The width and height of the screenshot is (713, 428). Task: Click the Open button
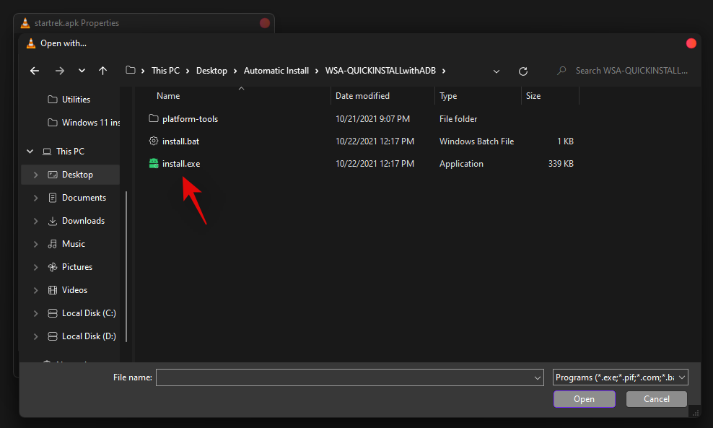(x=584, y=399)
